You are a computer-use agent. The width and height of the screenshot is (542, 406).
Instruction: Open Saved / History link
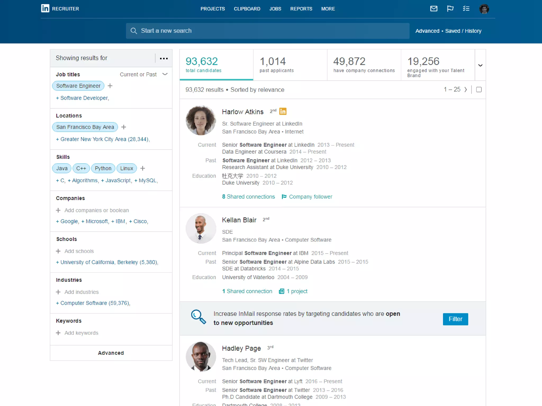click(463, 31)
